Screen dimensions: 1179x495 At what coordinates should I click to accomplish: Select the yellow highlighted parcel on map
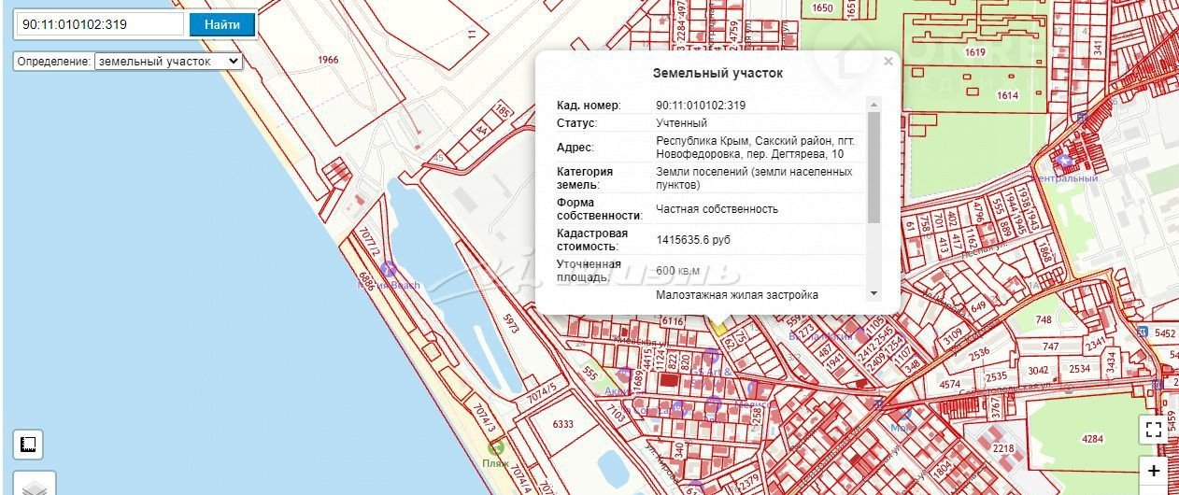point(717,326)
